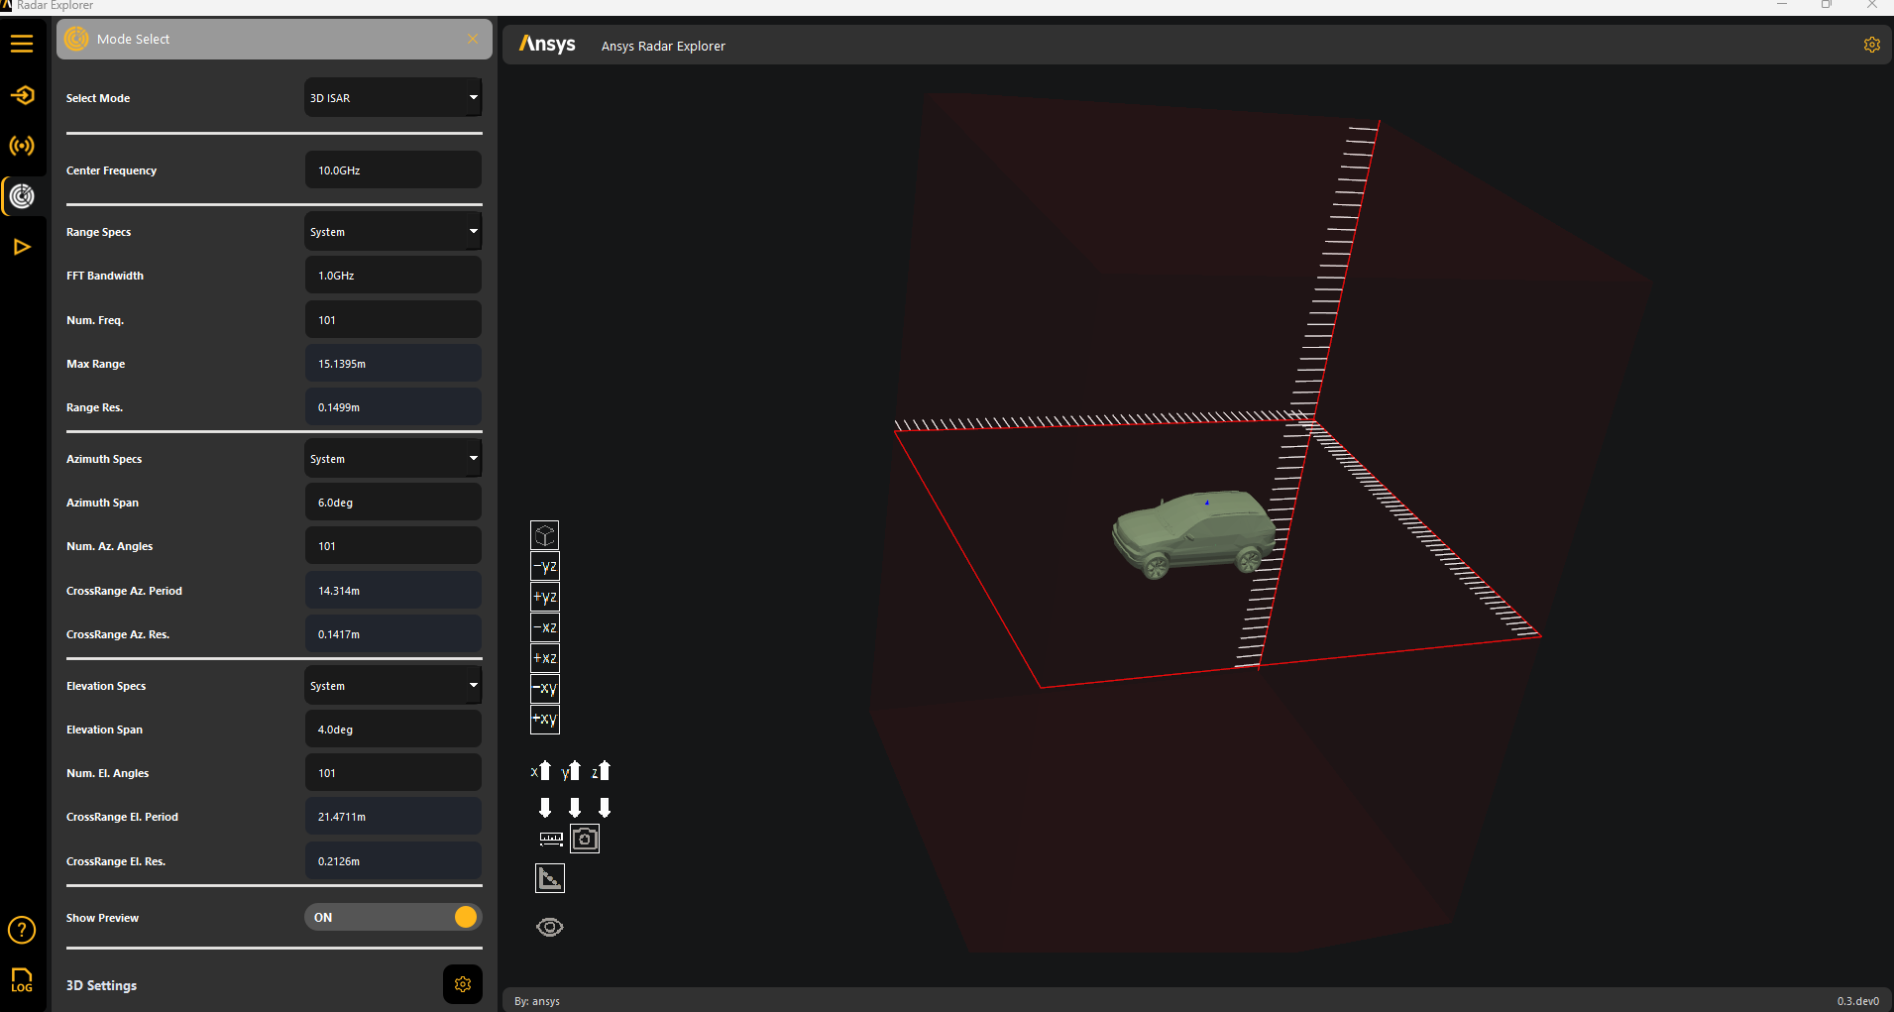Open the play/run tab in the sidebar
The image size is (1894, 1012).
pyautogui.click(x=22, y=247)
